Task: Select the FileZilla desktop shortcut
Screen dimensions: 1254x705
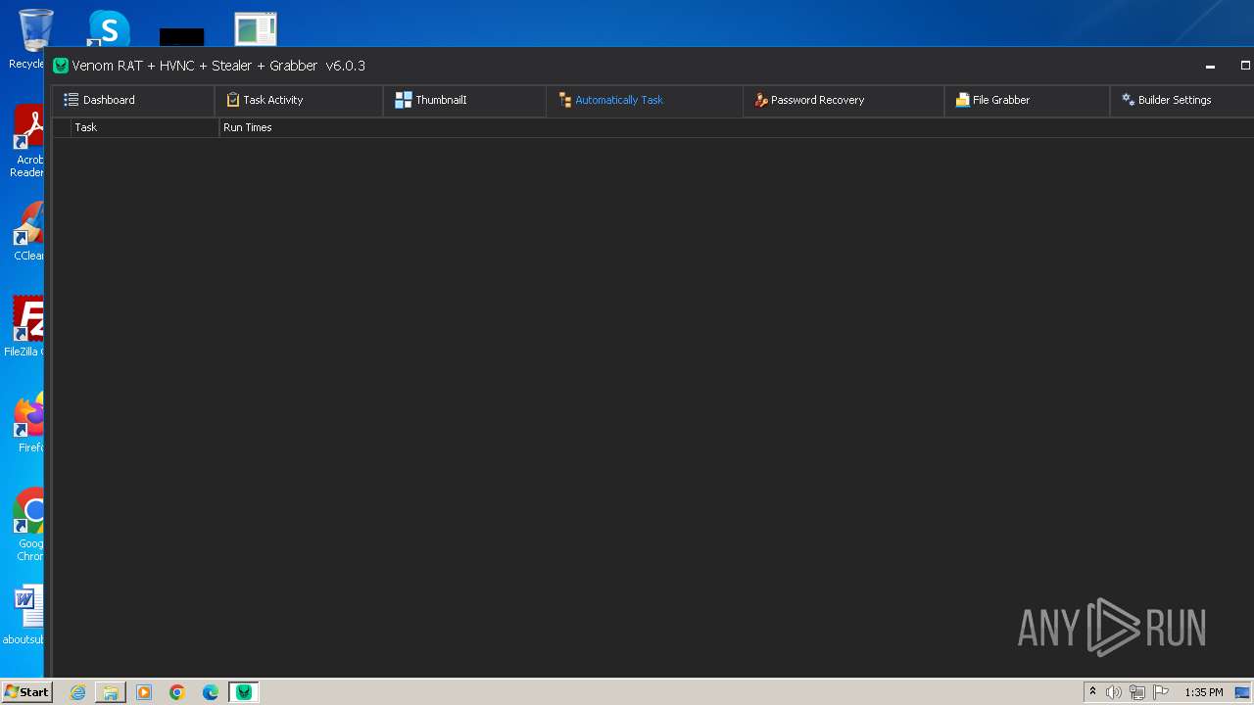Action: 25,327
